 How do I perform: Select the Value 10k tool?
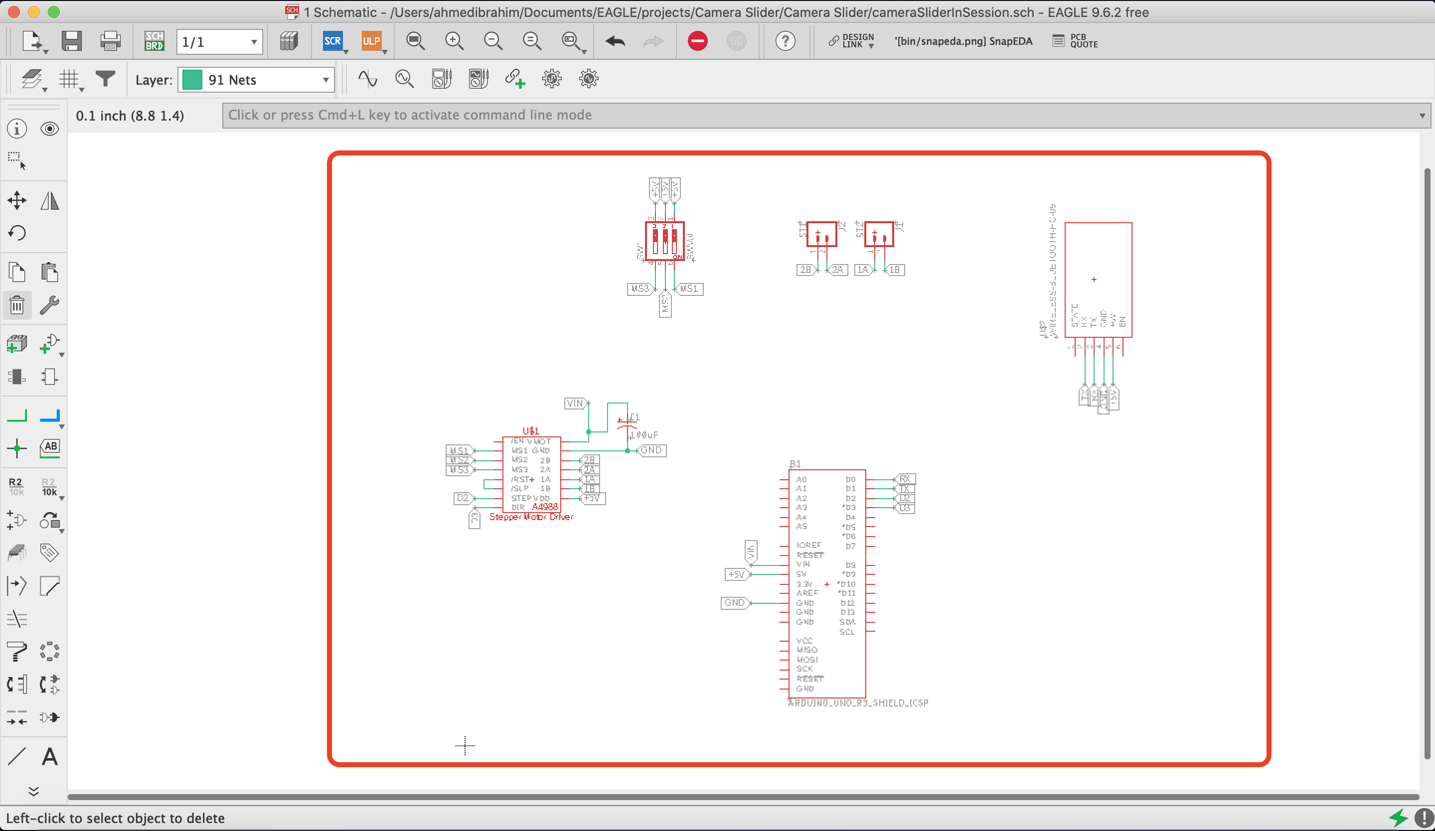49,487
